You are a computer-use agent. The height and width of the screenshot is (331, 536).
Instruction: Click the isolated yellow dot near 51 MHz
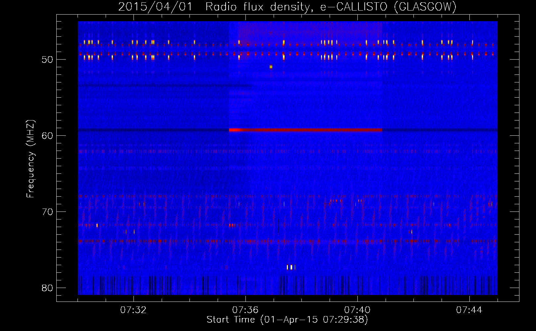(x=271, y=67)
